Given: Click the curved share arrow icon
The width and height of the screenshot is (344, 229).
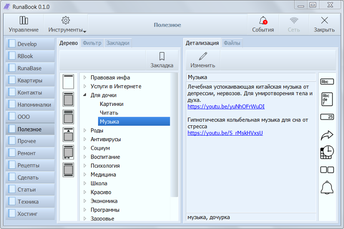Looking at the screenshot, I should (327, 136).
